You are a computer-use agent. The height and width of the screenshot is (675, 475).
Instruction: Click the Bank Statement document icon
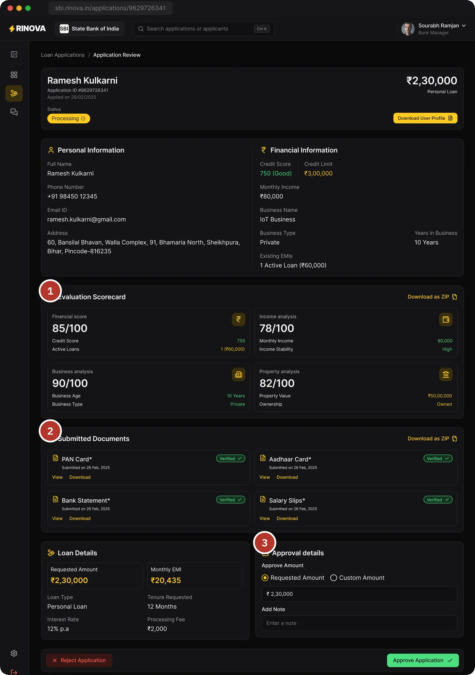pyautogui.click(x=55, y=499)
